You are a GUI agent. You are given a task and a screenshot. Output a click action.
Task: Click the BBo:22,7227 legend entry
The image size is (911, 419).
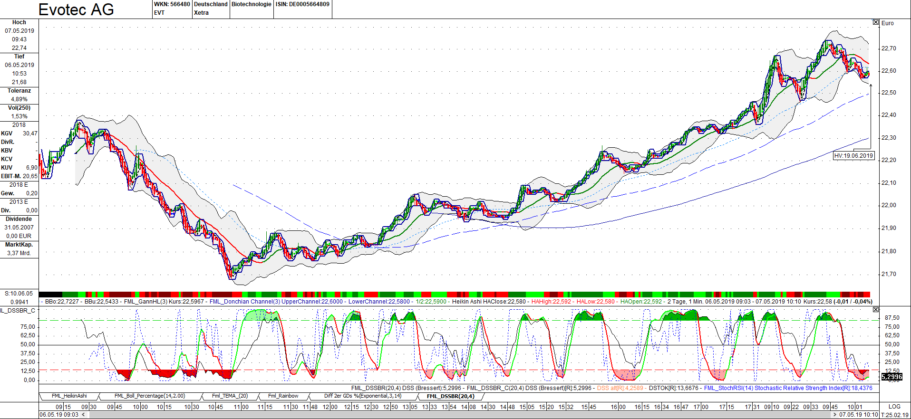click(62, 302)
